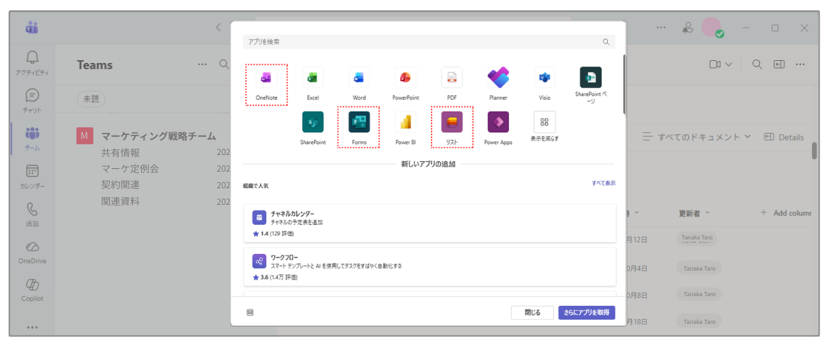The image size is (830, 346).
Task: Open Copilot in the sidebar
Action: [32, 291]
